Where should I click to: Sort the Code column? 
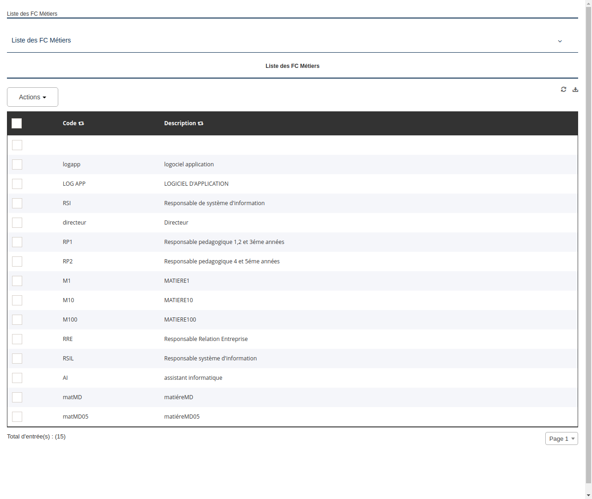81,123
